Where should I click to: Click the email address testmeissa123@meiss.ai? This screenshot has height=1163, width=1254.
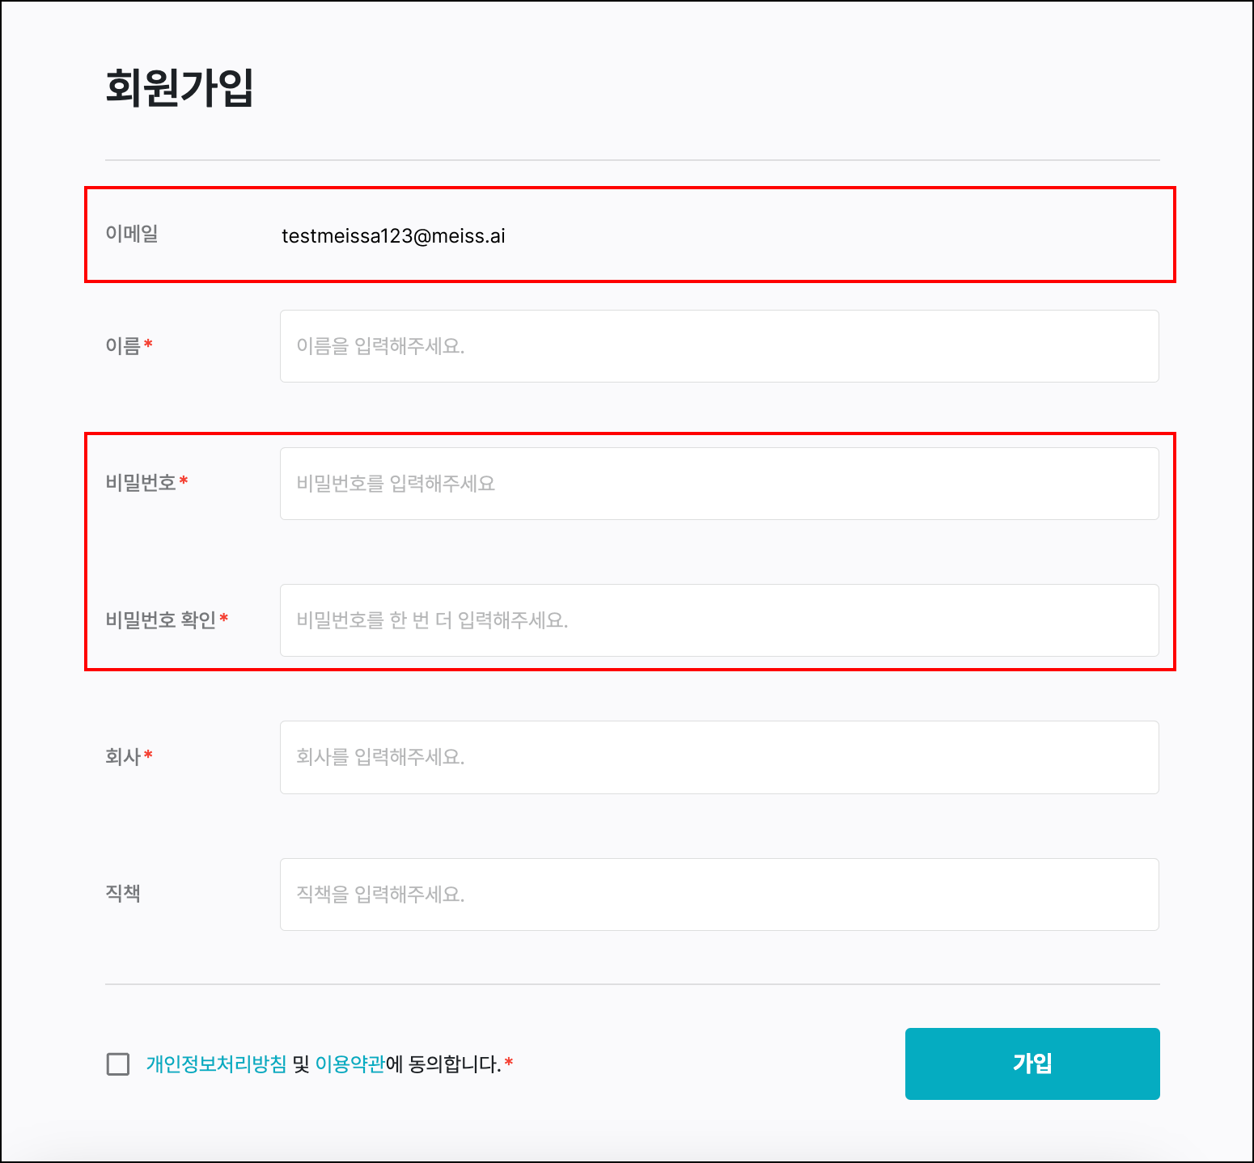click(393, 236)
